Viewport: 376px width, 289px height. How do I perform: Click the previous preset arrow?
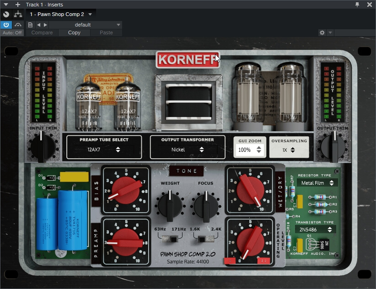click(x=38, y=25)
